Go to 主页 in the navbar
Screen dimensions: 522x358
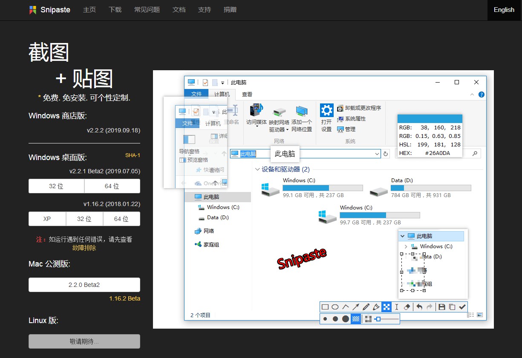(x=89, y=10)
